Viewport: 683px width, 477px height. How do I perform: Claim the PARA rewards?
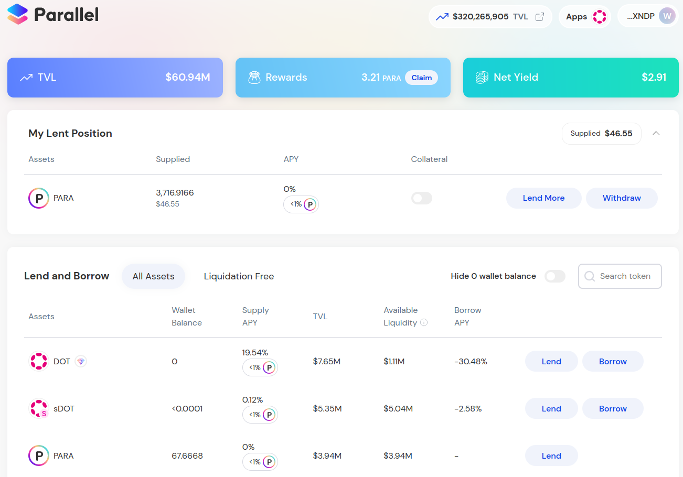pyautogui.click(x=421, y=78)
